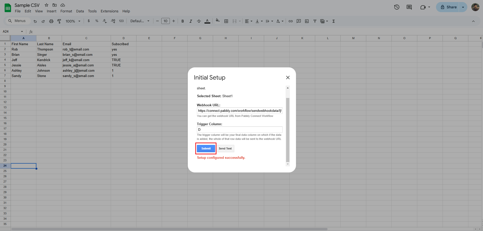Click the Submit button in Initial Setup
This screenshot has height=231, width=483.
206,148
